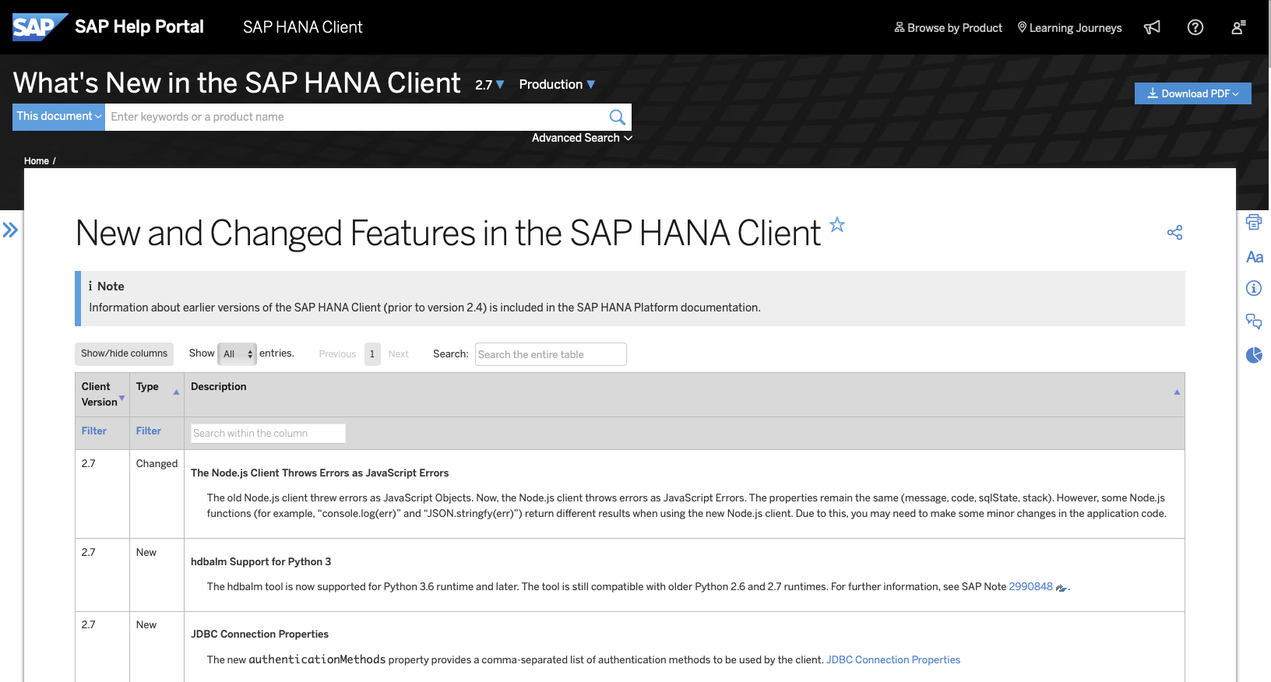The height and width of the screenshot is (682, 1271).
Task: Open the Download PDF dropdown
Action: click(x=1192, y=93)
